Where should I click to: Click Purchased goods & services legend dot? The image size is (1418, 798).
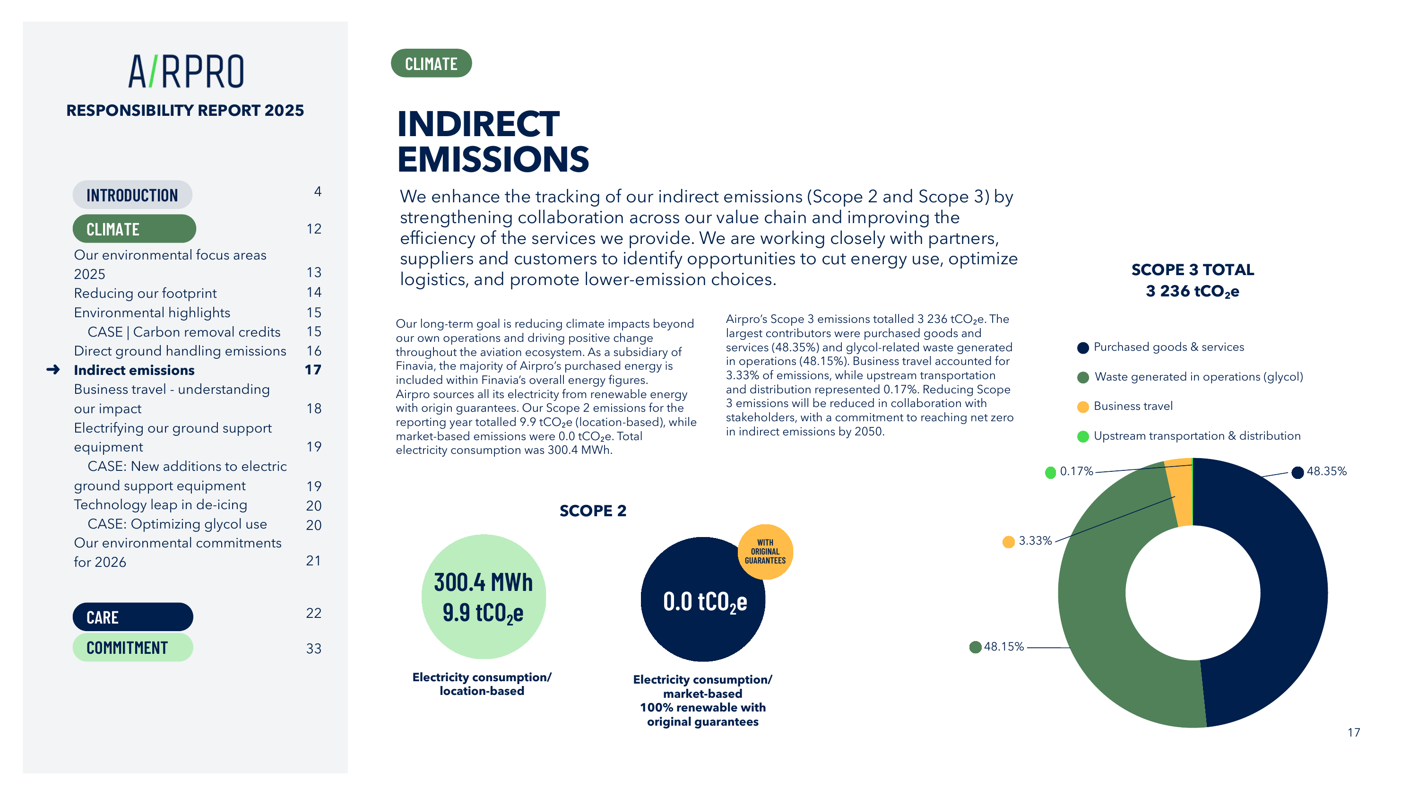tap(1083, 347)
